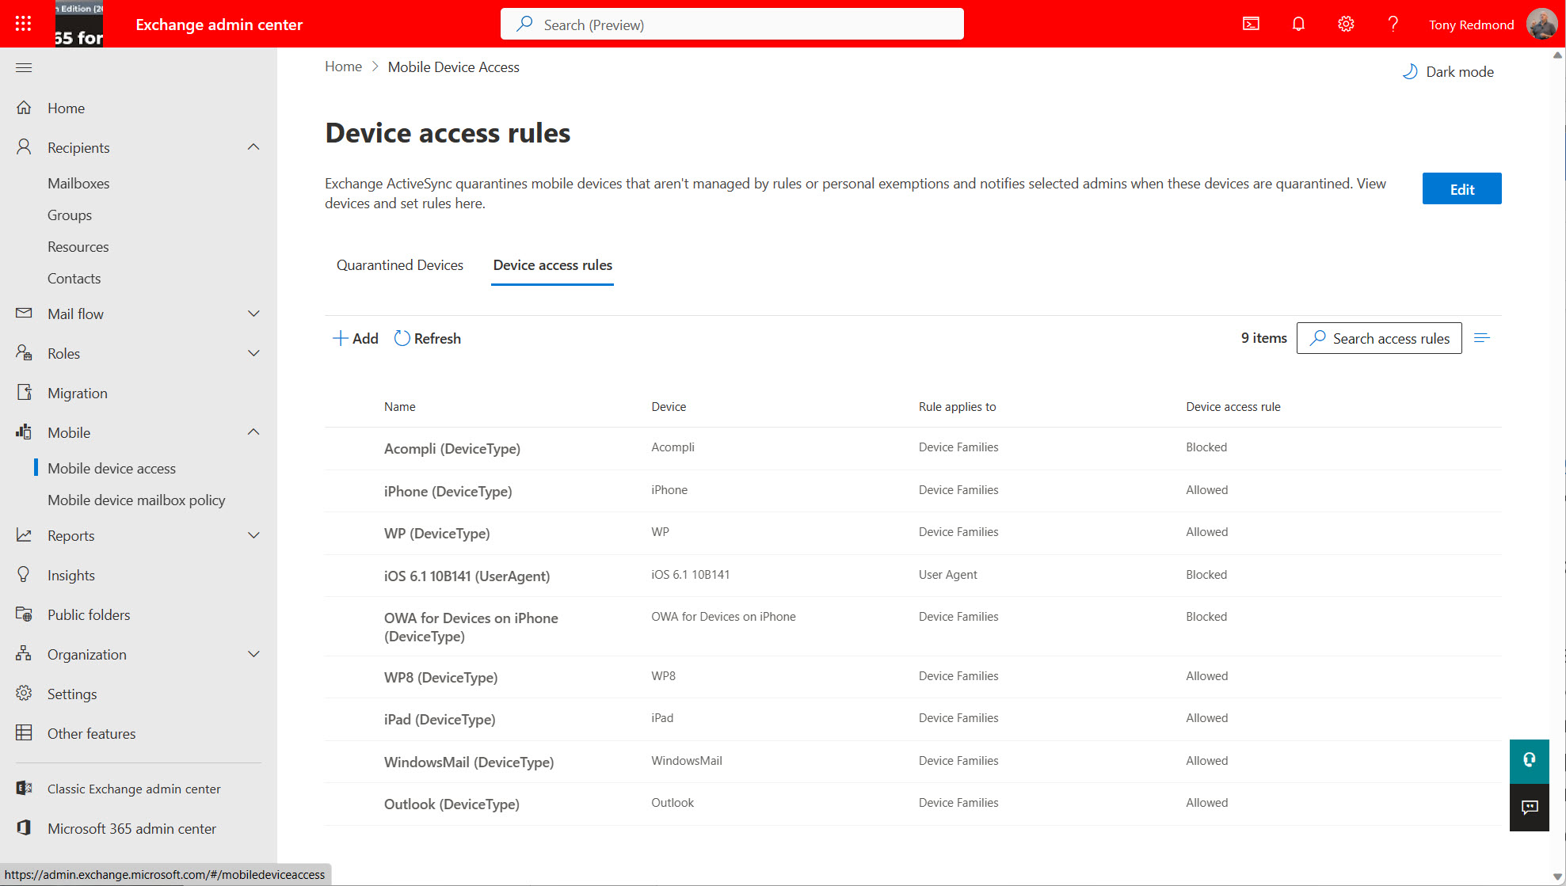Add a new device access rule
Image resolution: width=1566 pixels, height=886 pixels.
[355, 338]
